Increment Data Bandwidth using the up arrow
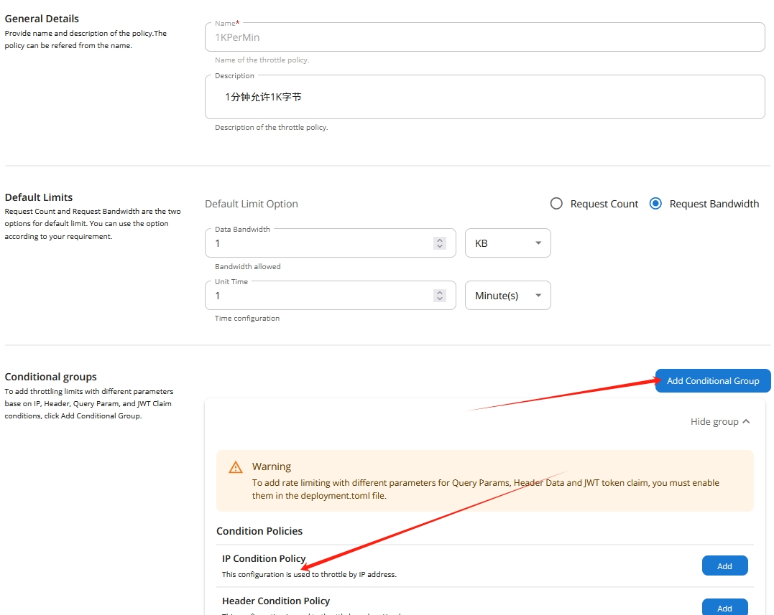The width and height of the screenshot is (774, 615). [x=440, y=240]
